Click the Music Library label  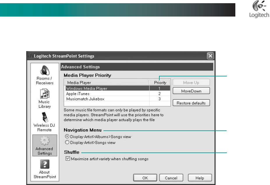pos(45,104)
